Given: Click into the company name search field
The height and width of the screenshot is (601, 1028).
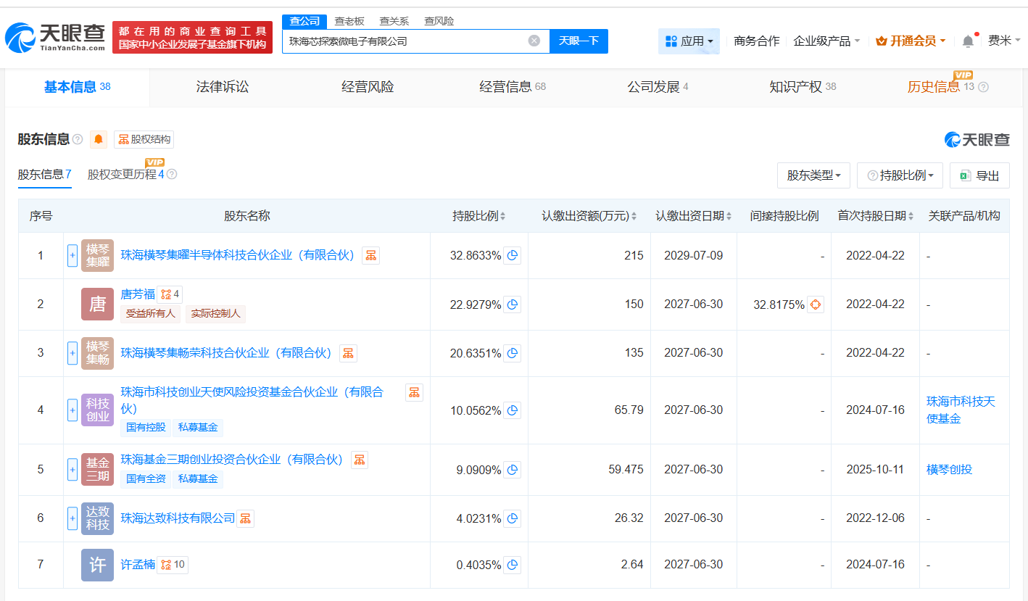Looking at the screenshot, I should click(406, 41).
